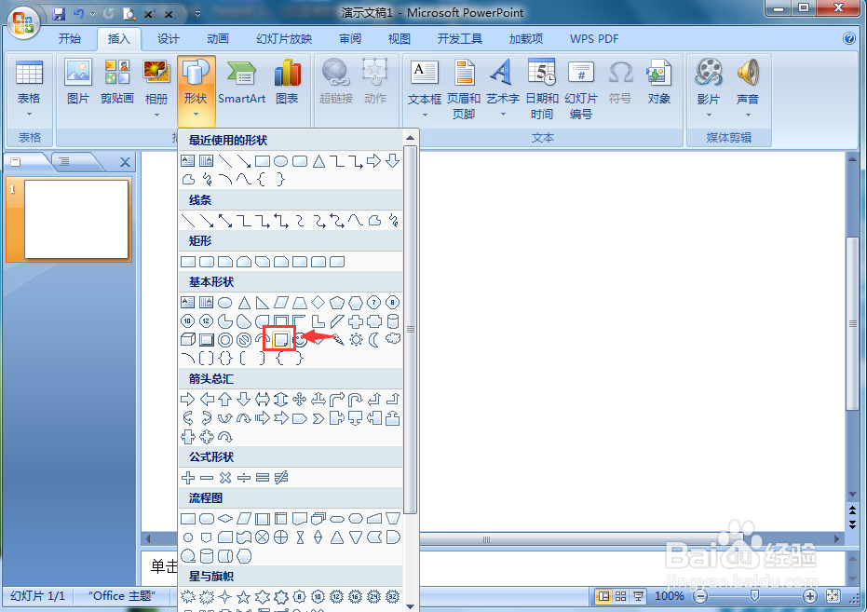Select the 5-point star in 星与旗帜
The width and height of the screenshot is (867, 612).
[x=244, y=596]
